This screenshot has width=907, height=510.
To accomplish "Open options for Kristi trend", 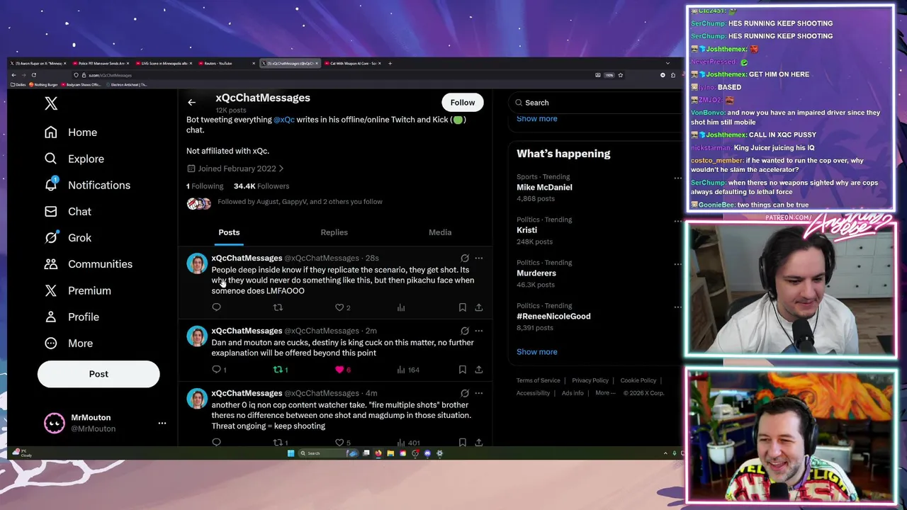I will tap(677, 221).
